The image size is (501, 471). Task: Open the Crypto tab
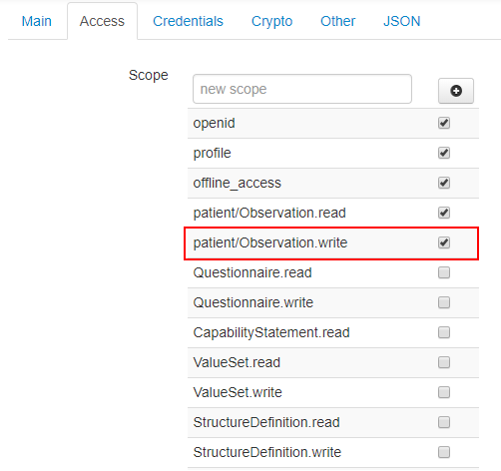(x=271, y=21)
